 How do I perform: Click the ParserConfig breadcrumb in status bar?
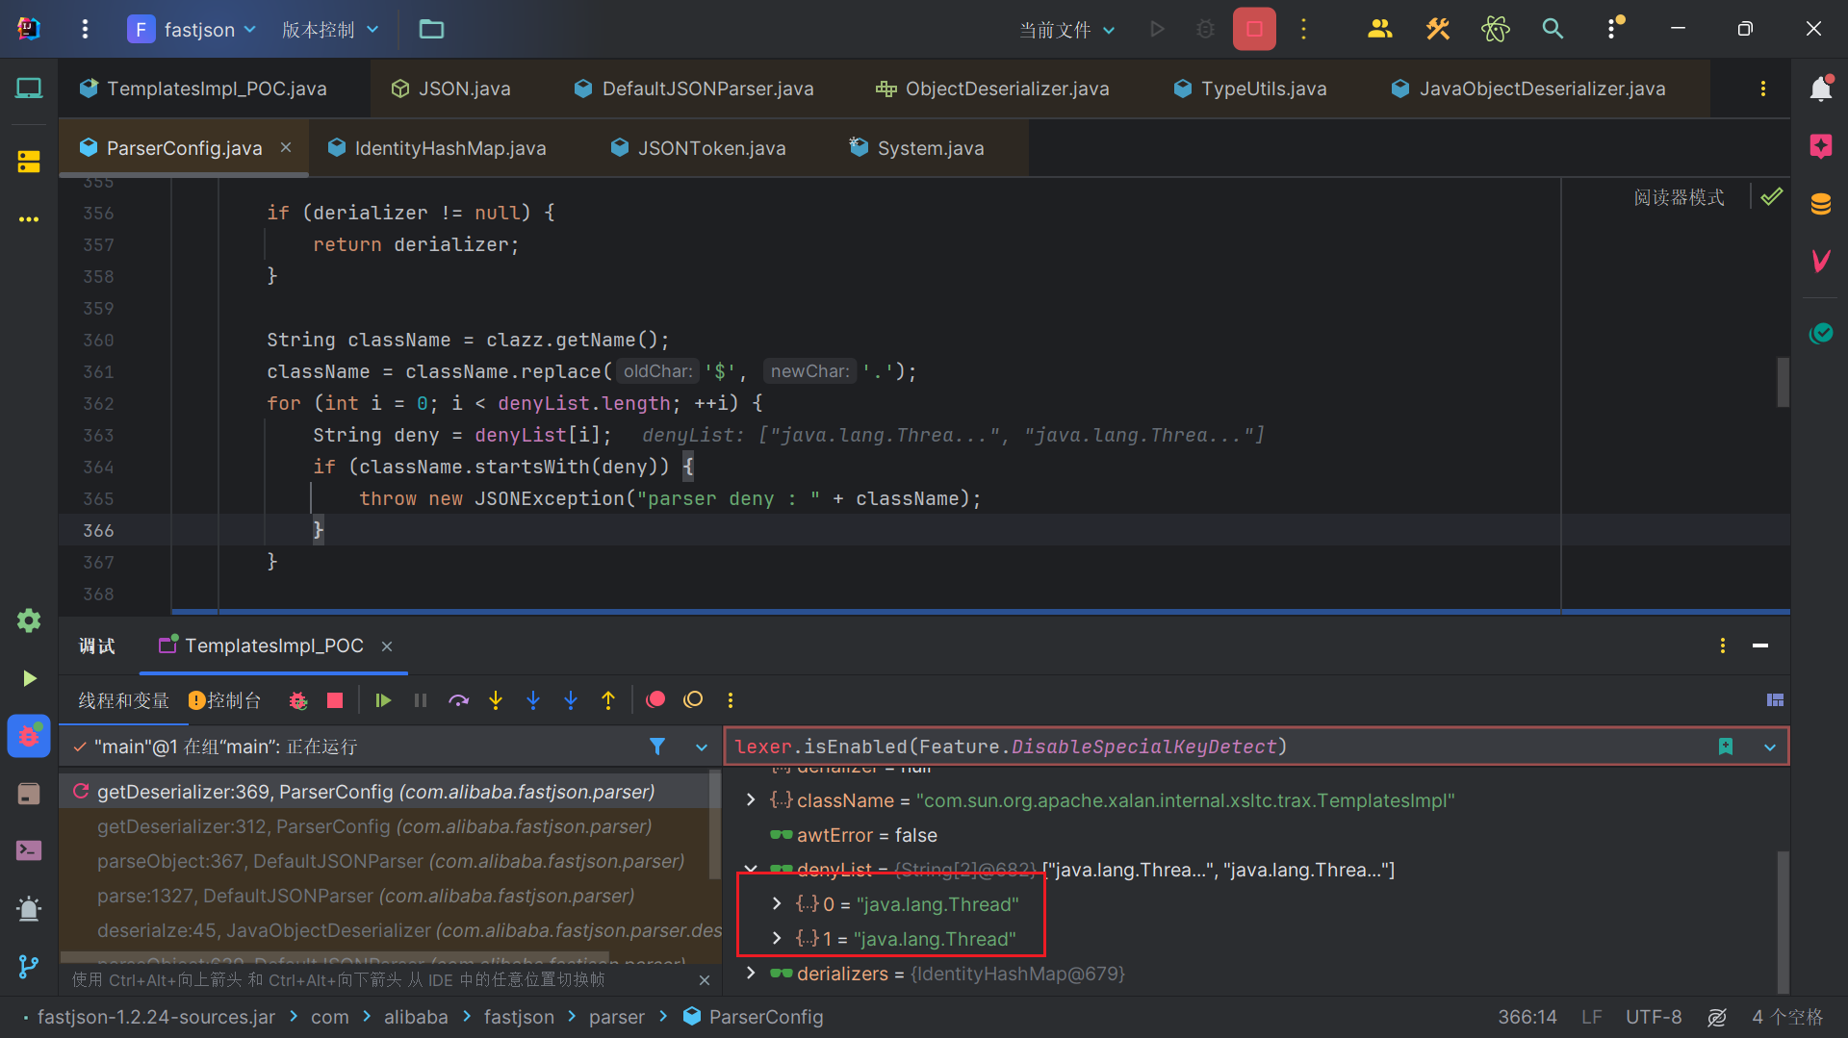(754, 1017)
